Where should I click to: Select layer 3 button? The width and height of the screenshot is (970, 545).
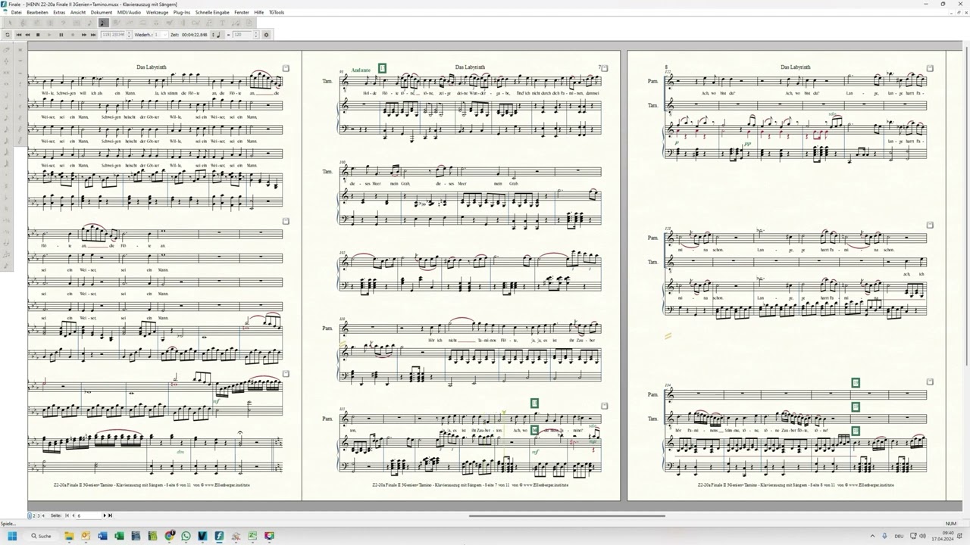tap(39, 515)
